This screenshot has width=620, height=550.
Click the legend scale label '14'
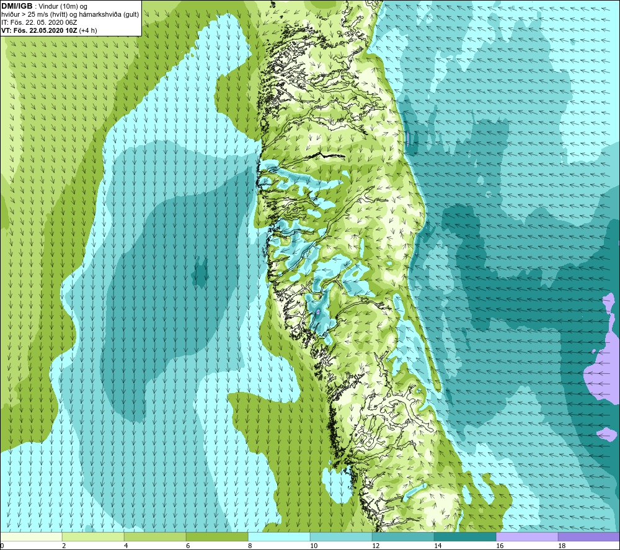coord(438,546)
